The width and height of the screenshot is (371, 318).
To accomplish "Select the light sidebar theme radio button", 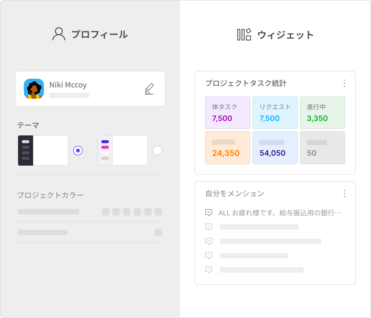I will pyautogui.click(x=157, y=151).
